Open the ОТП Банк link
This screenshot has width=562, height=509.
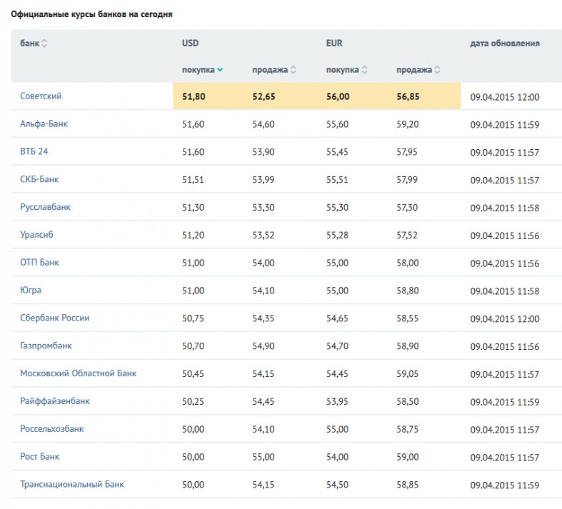coord(39,263)
